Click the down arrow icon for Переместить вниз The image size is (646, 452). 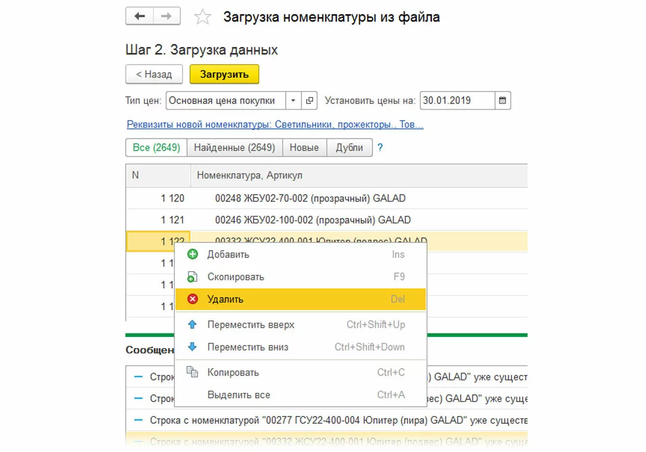click(192, 347)
